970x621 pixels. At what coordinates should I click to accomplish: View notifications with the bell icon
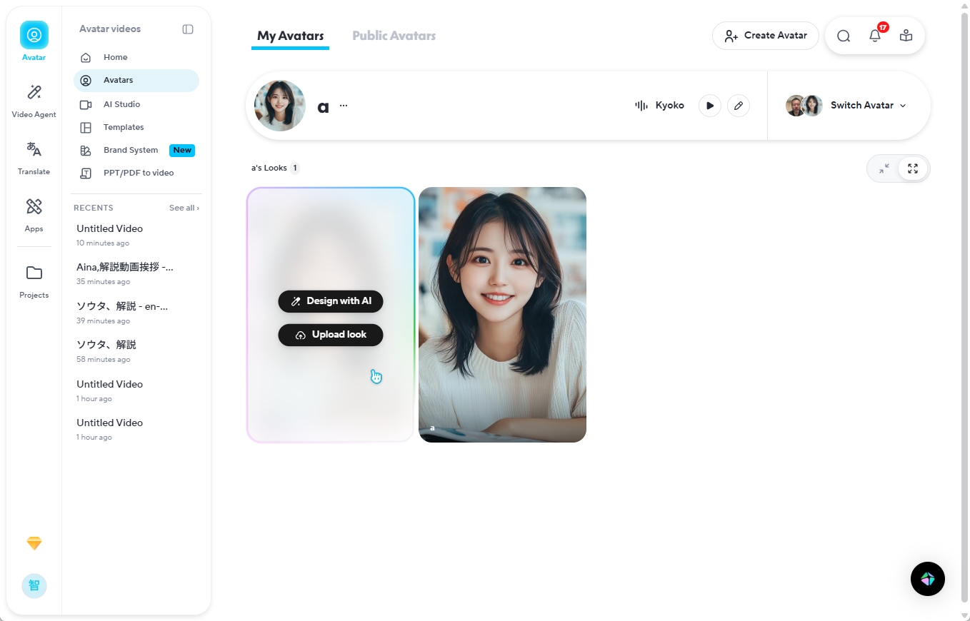[874, 35]
